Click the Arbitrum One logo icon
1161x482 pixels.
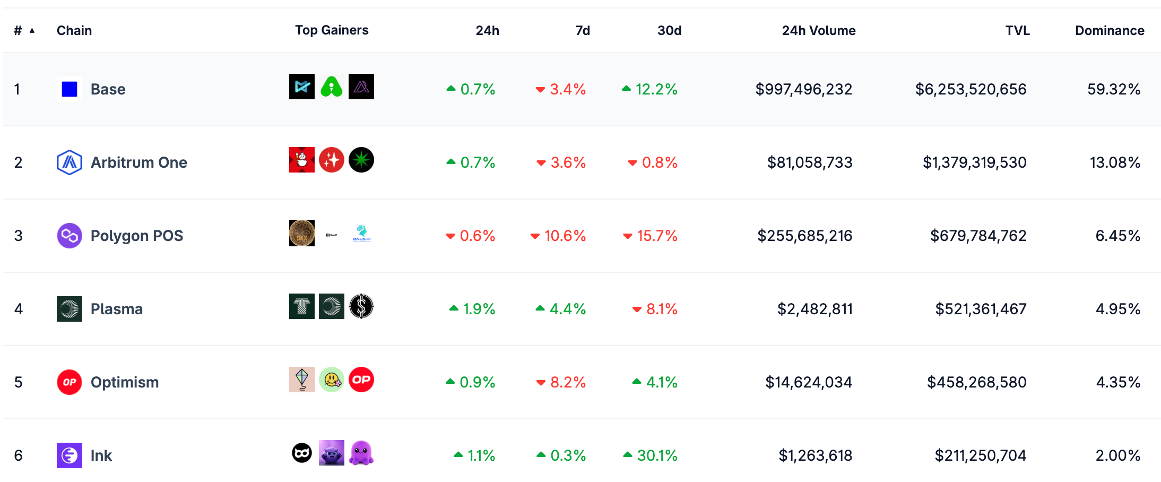coord(70,162)
